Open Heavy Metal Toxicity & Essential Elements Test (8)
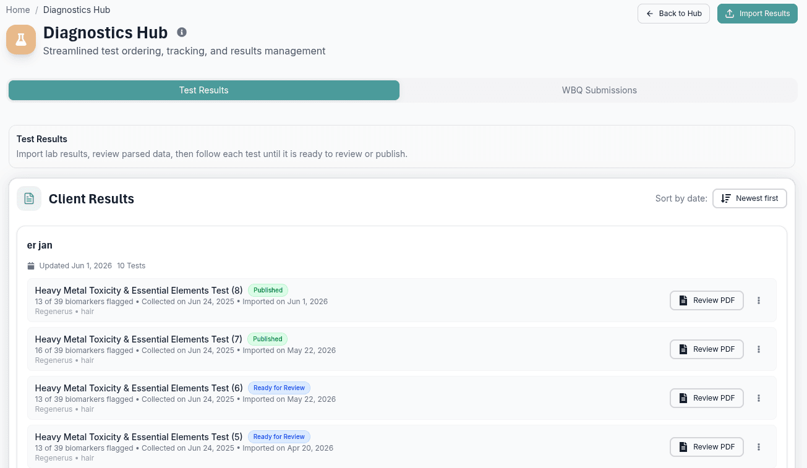Viewport: 807px width, 468px height. pos(139,291)
